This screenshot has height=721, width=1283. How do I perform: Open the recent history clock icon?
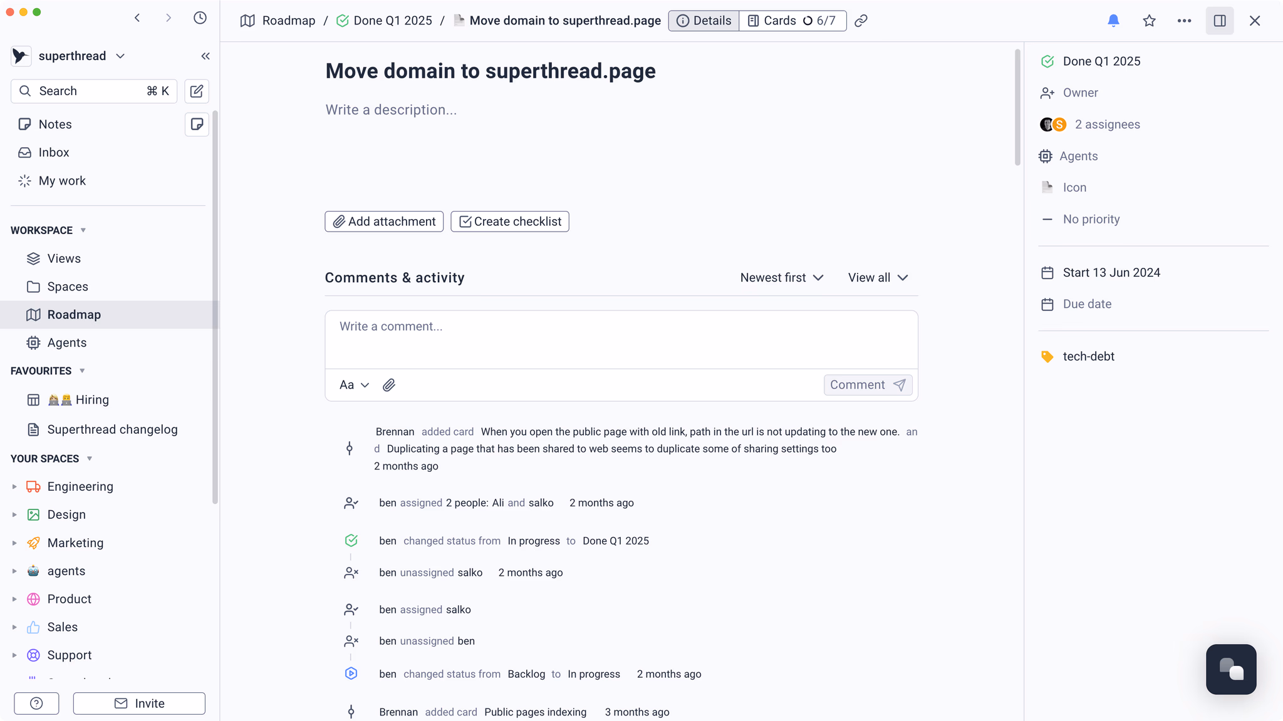[x=200, y=18]
